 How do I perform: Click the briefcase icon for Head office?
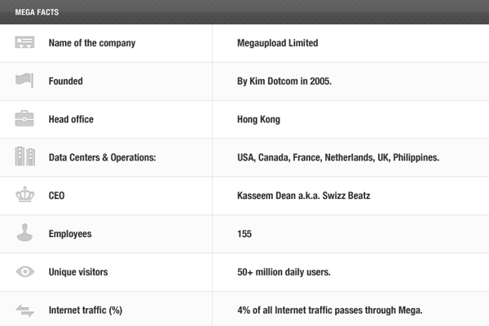coord(24,118)
